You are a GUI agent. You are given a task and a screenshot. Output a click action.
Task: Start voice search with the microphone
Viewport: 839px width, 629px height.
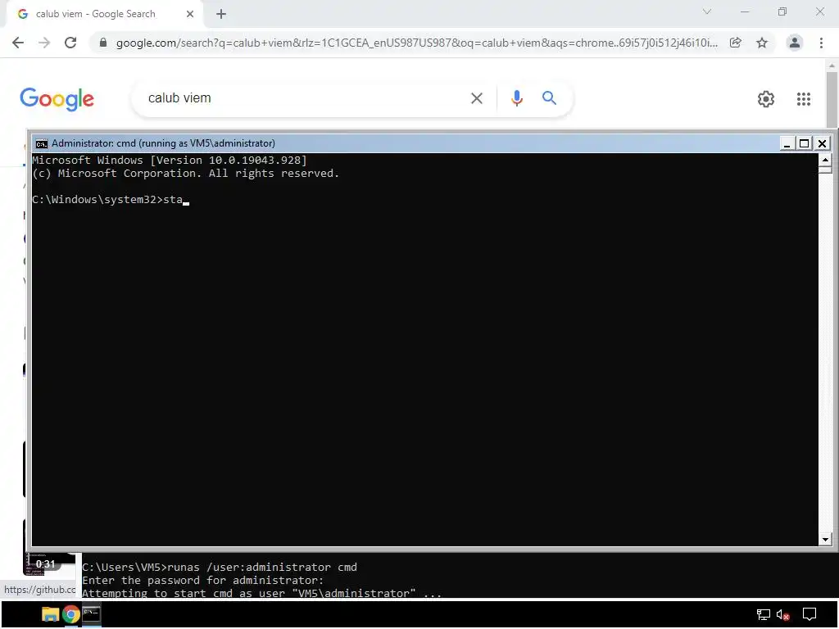pyautogui.click(x=516, y=98)
